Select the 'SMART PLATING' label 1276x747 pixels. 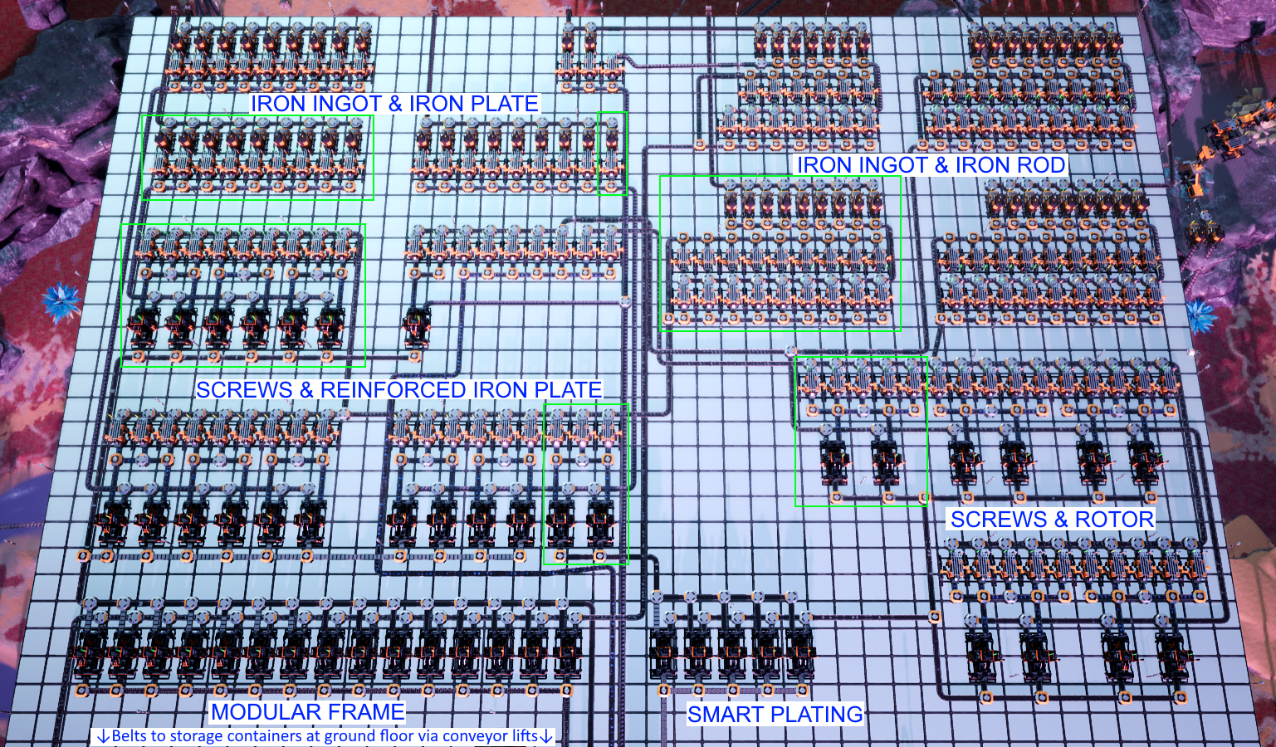click(775, 715)
